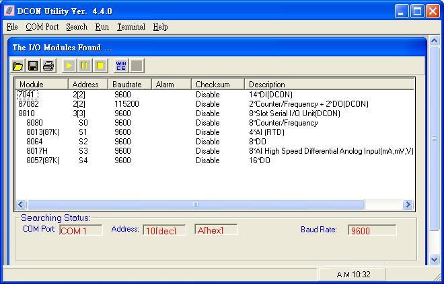Click the Address column header
444x284 pixels.
(x=88, y=84)
